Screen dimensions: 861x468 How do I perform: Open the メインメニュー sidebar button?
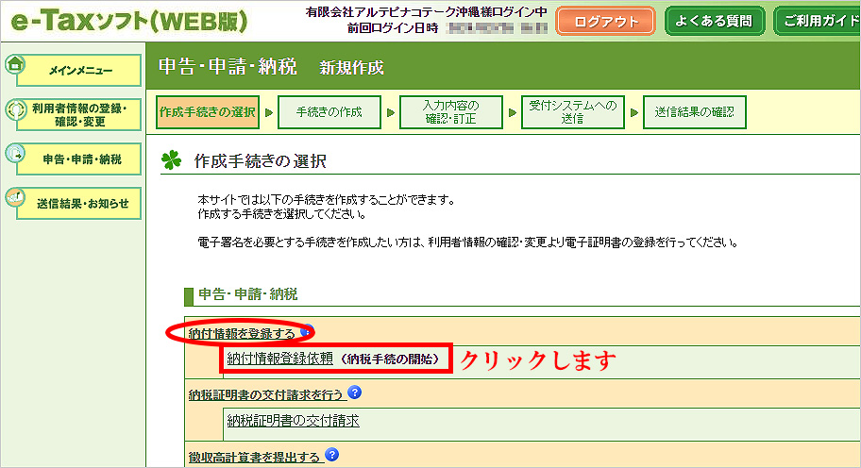click(79, 71)
